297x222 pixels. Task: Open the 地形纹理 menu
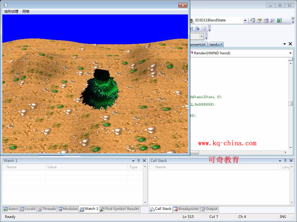[x=11, y=12]
